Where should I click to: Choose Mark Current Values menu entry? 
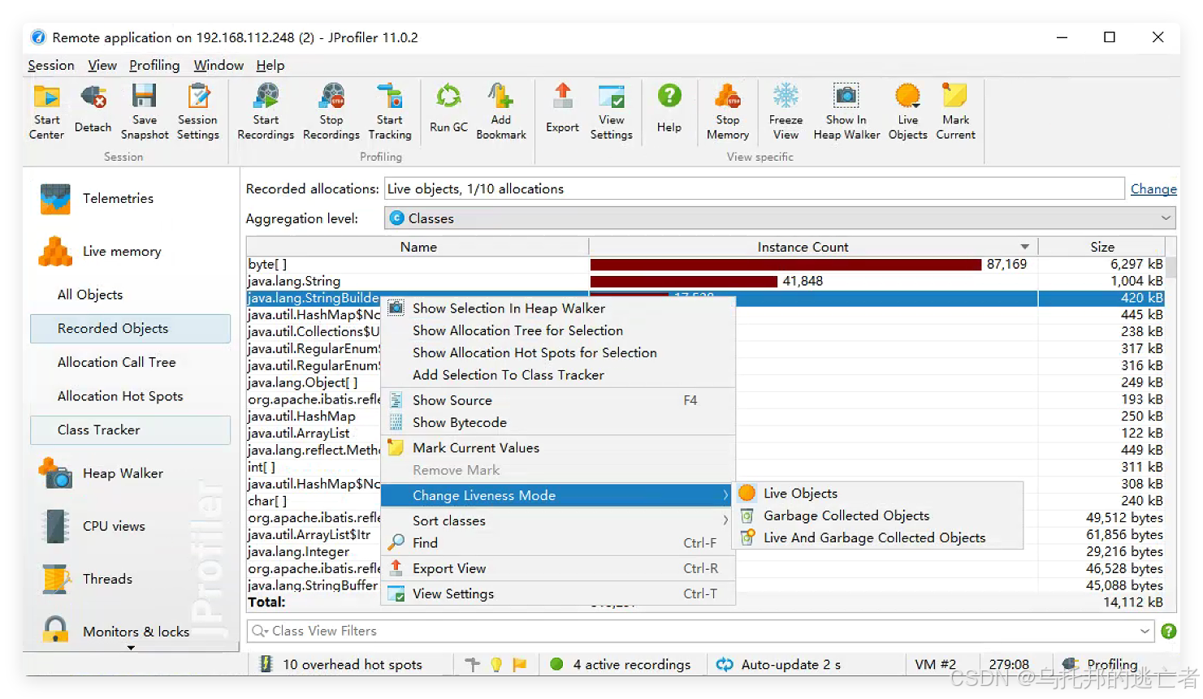pyautogui.click(x=558, y=448)
